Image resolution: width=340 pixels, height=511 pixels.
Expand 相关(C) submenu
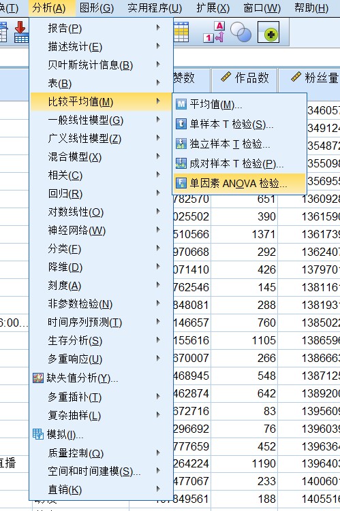click(102, 176)
